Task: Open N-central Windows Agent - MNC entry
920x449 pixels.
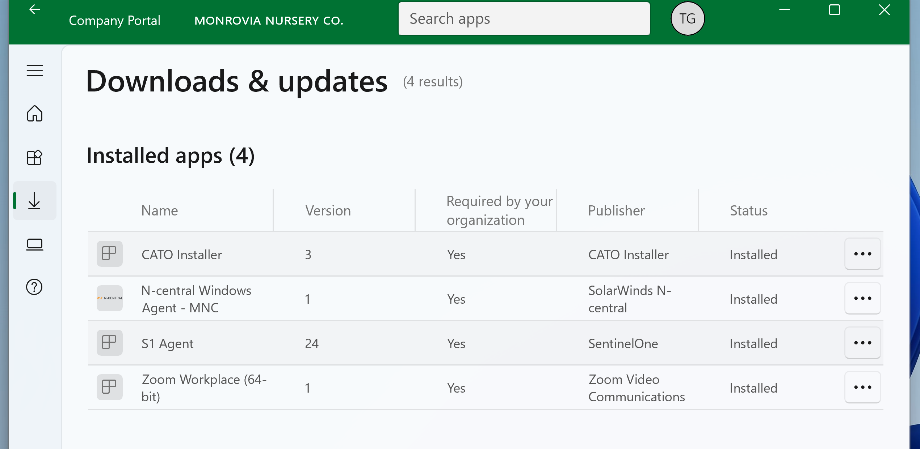Action: 196,299
